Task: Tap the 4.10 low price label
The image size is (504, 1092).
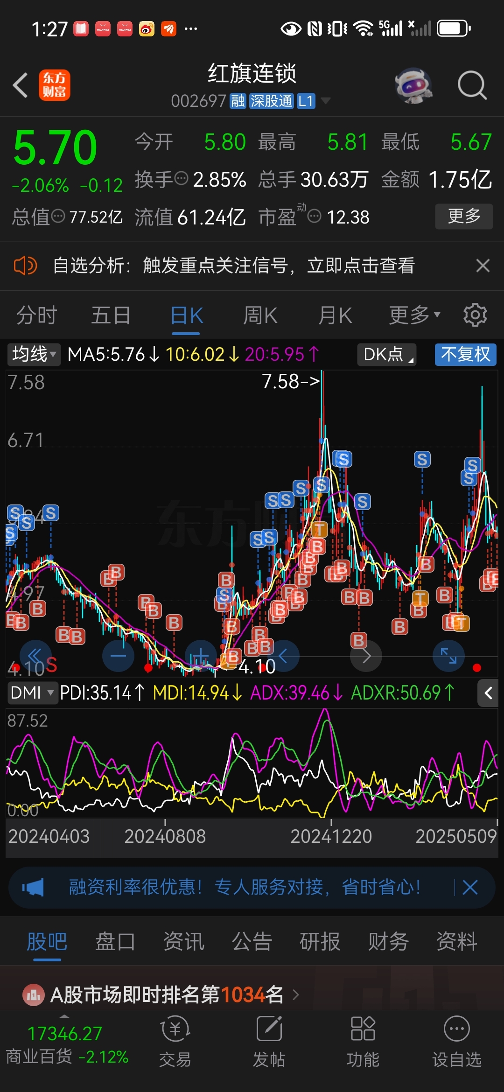Action: [x=257, y=666]
